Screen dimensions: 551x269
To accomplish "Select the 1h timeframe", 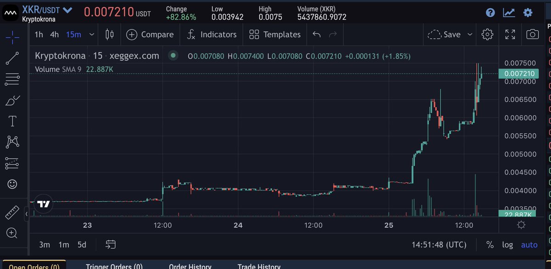I will [39, 34].
